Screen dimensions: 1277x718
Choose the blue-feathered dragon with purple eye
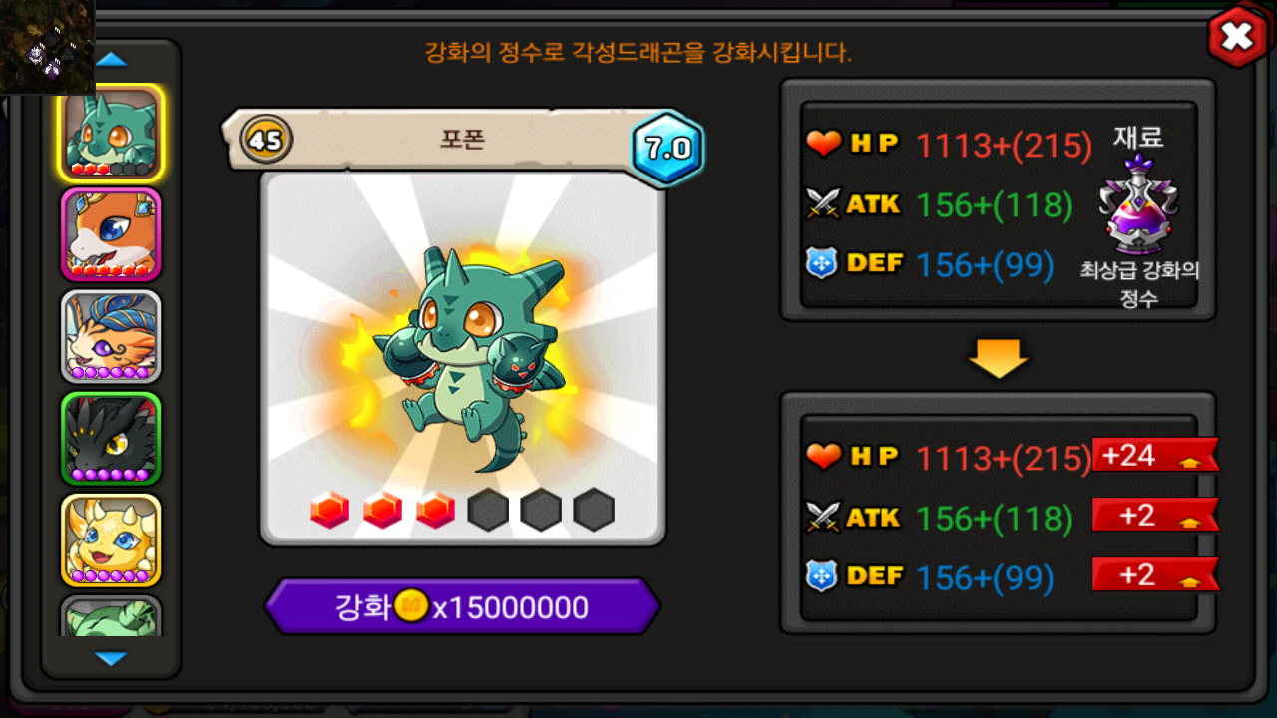(111, 336)
